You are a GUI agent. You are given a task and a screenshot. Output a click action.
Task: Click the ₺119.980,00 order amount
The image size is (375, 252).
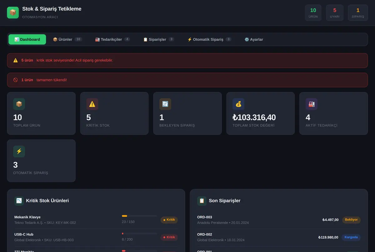[328, 237]
